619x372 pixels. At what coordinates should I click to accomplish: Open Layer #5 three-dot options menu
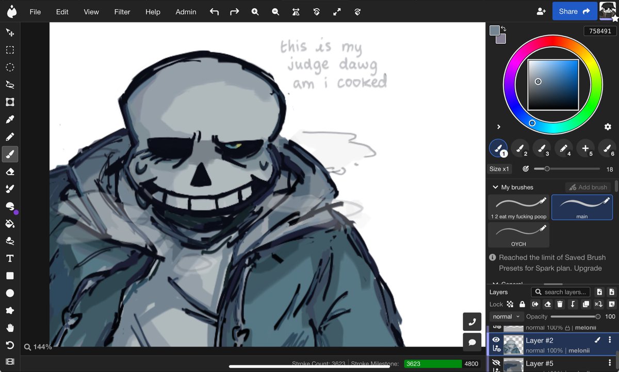click(x=610, y=363)
